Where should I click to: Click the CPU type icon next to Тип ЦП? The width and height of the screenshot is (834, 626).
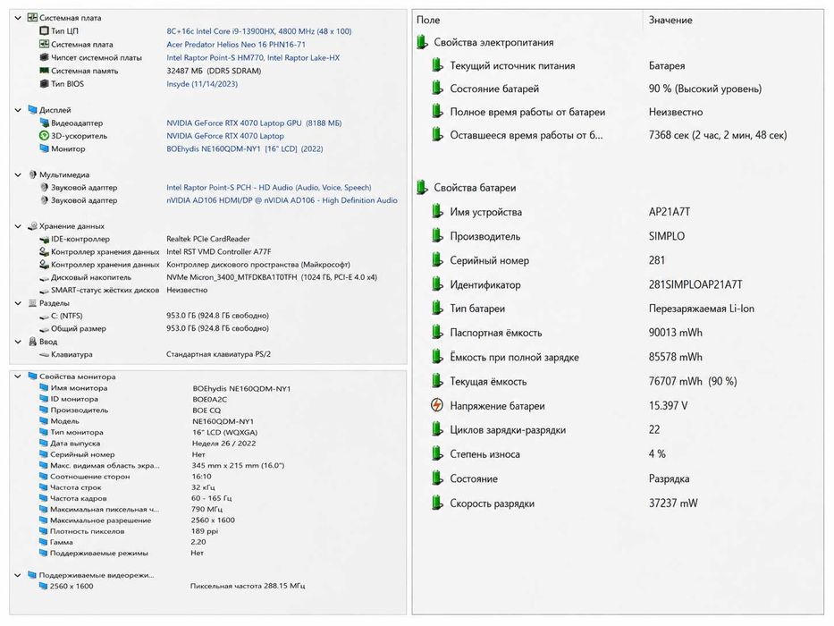[x=44, y=31]
